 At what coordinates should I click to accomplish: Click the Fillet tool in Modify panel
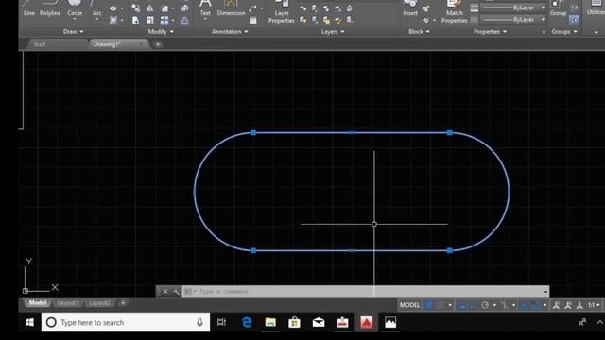coord(164,8)
